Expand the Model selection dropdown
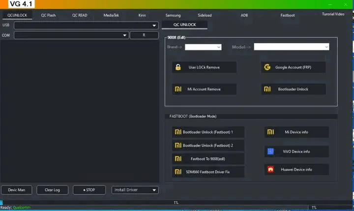 point(291,47)
